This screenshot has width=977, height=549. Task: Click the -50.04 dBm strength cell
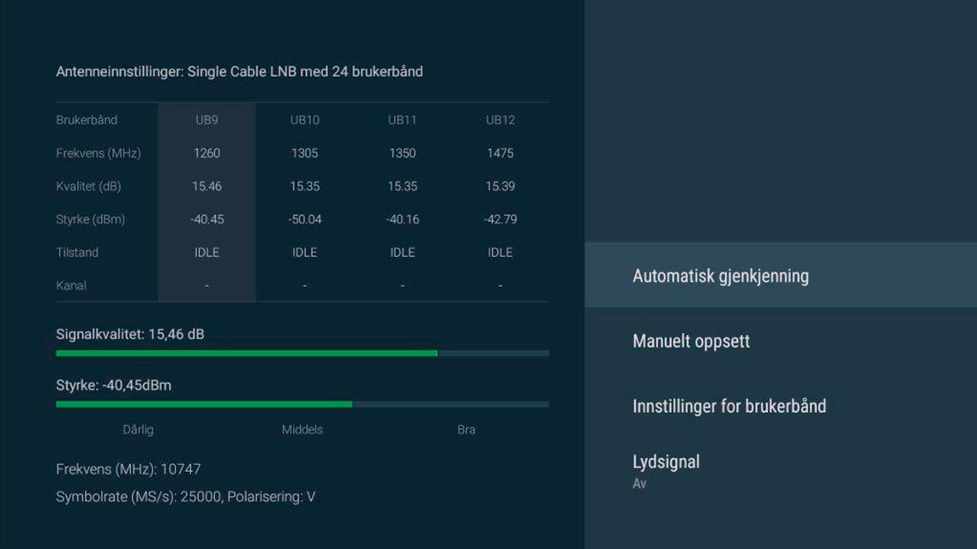point(304,219)
